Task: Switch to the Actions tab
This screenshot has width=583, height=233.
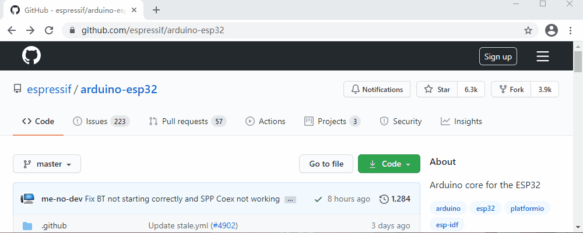Action: click(x=265, y=122)
